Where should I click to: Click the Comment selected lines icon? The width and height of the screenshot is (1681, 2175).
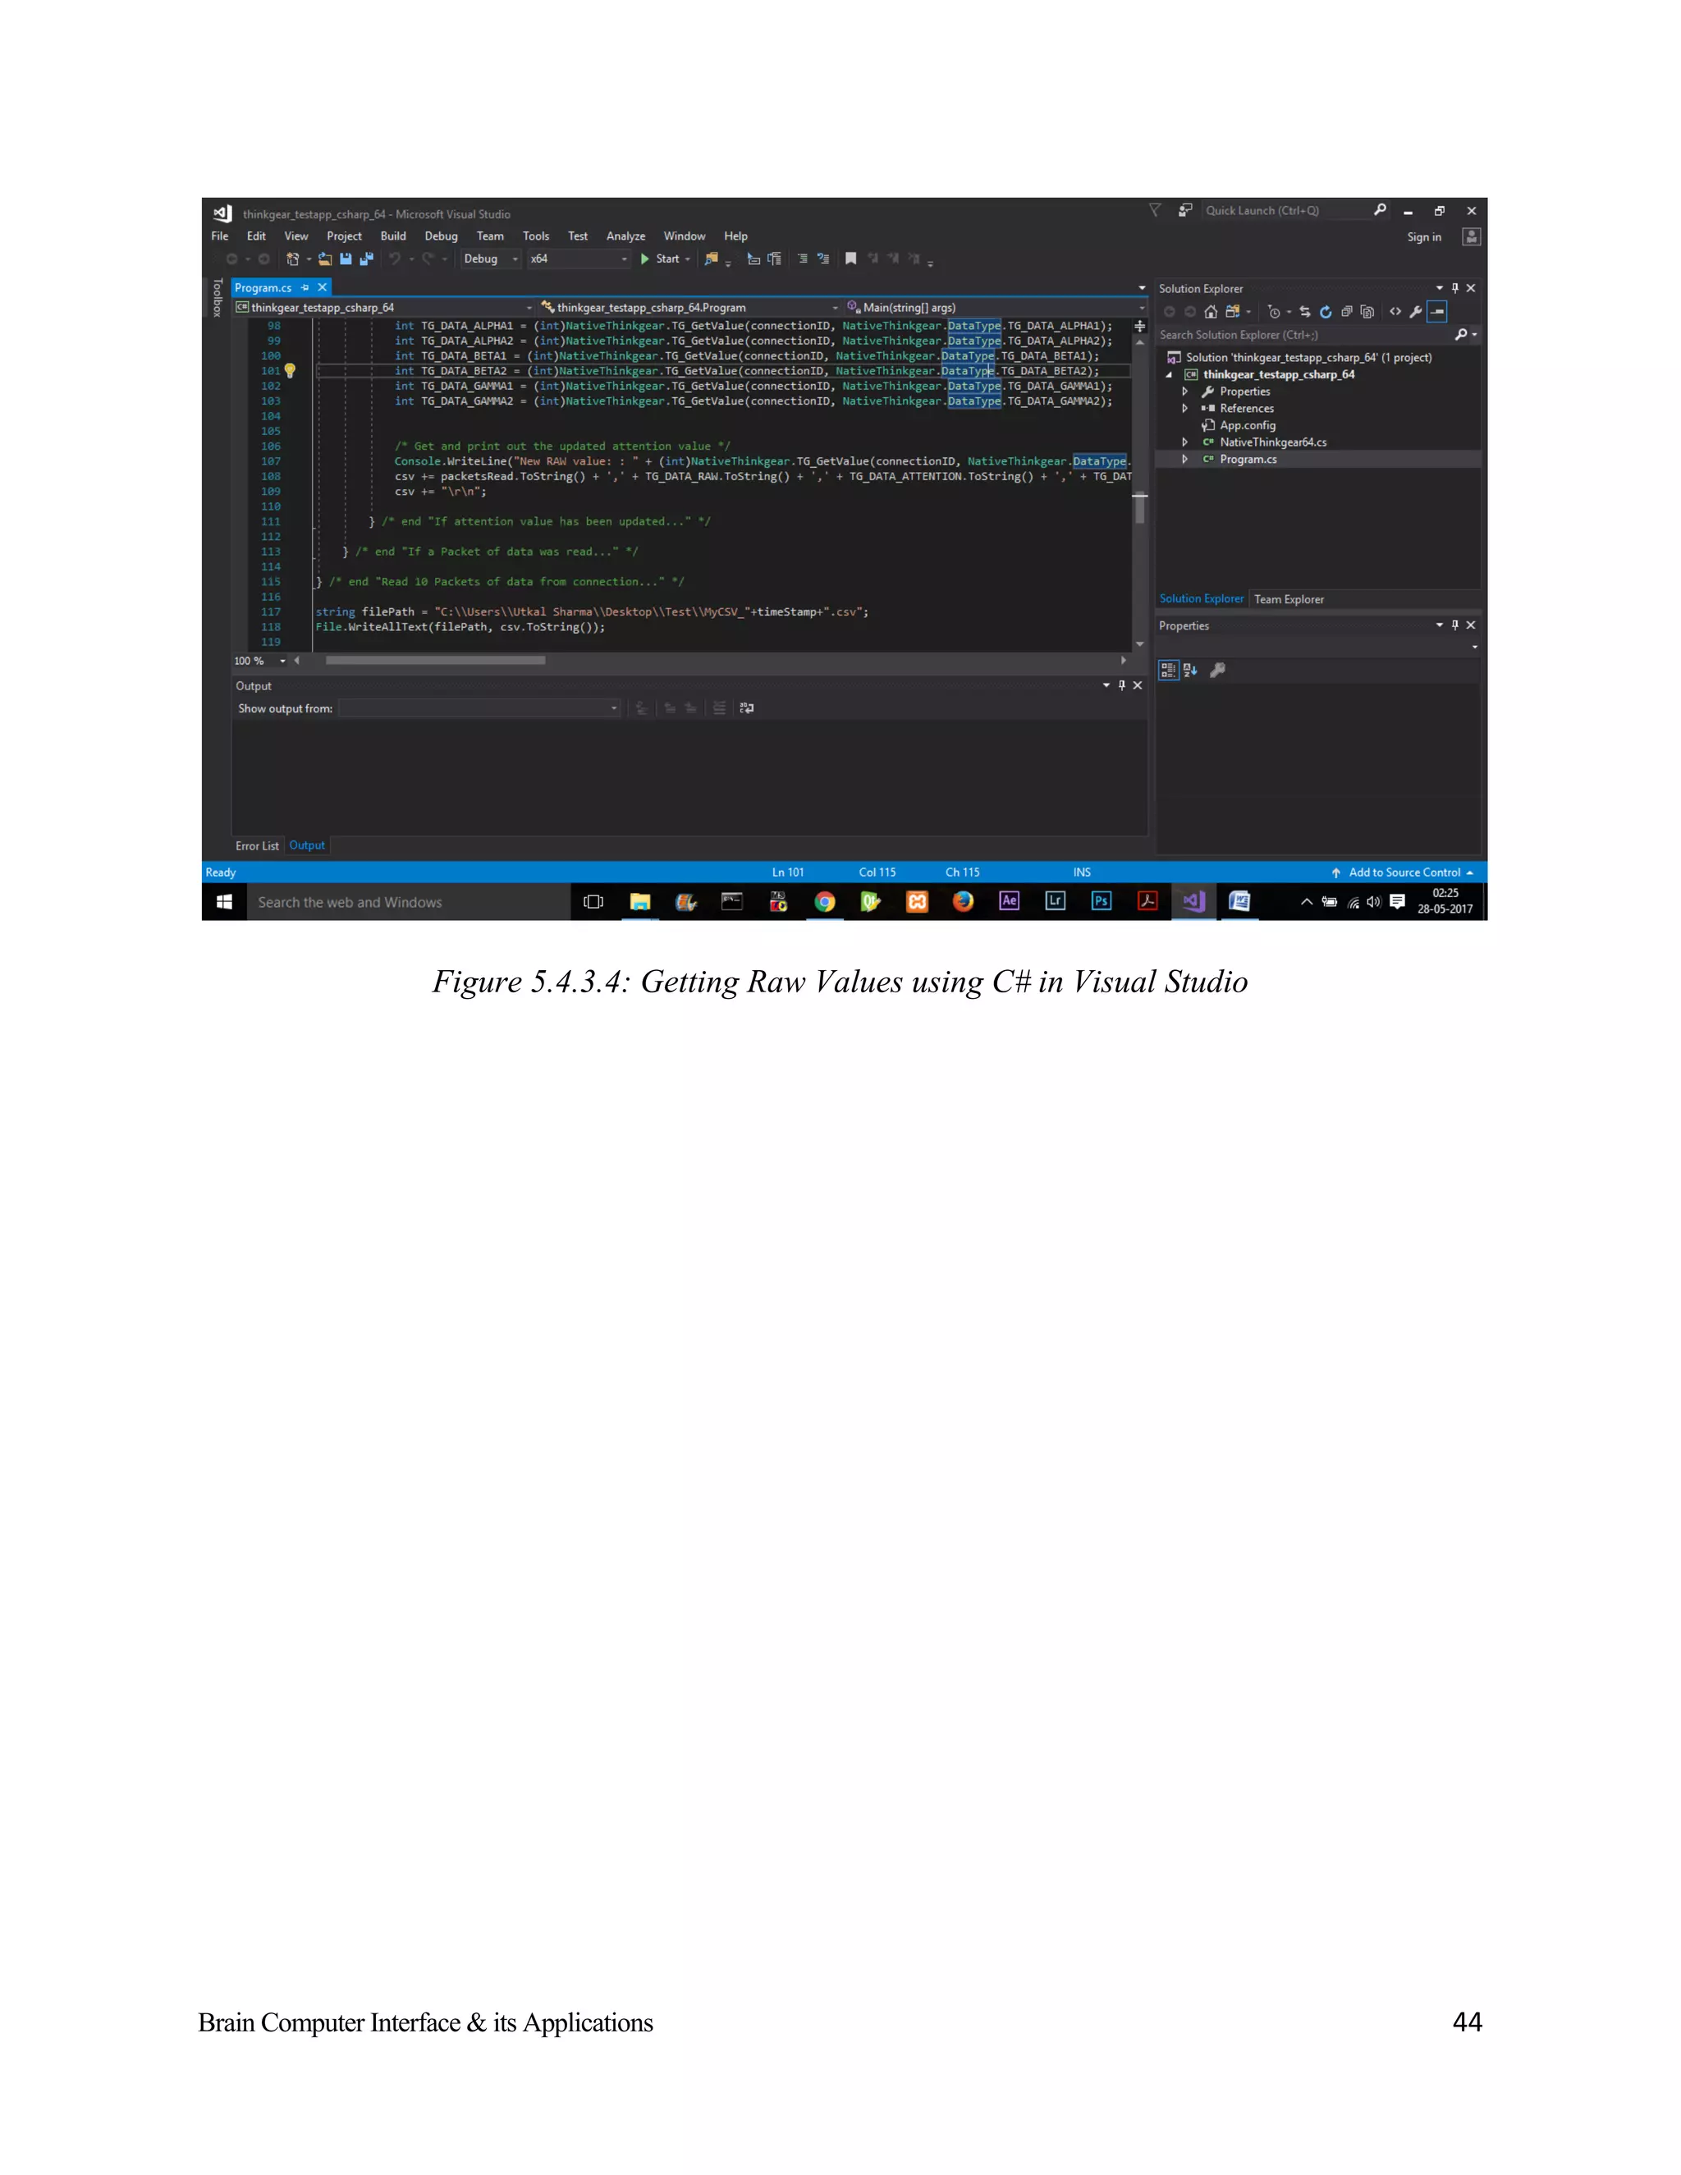pos(802,259)
